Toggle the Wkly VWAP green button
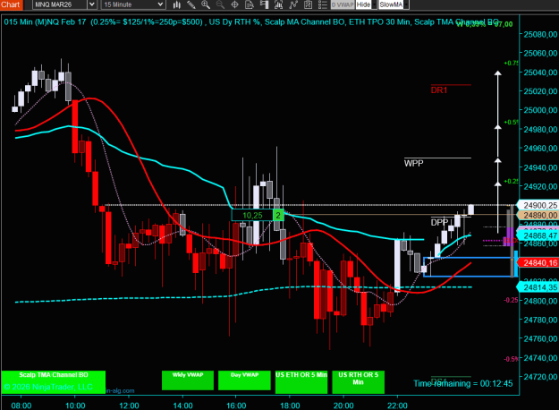The image size is (559, 410). coord(188,380)
